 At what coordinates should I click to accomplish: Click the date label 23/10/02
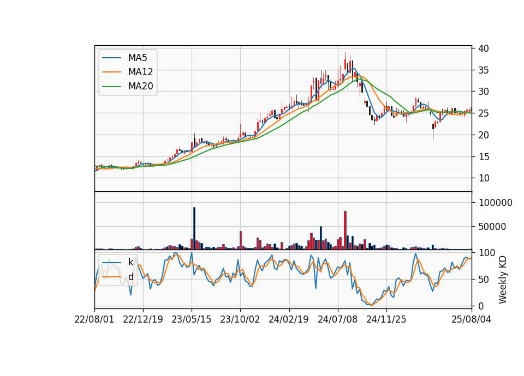point(240,319)
